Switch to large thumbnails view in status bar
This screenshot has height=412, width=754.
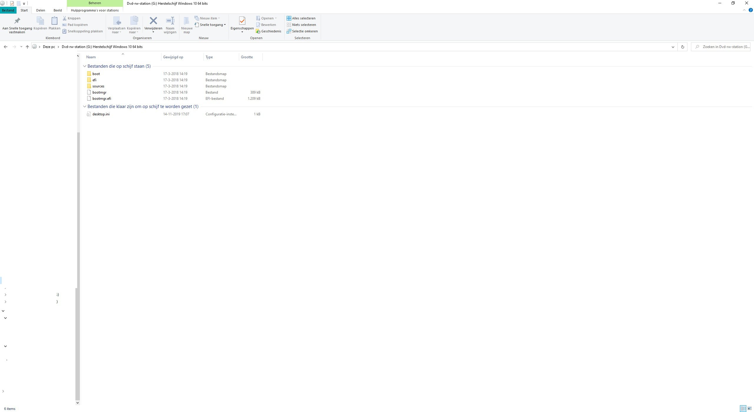pyautogui.click(x=750, y=408)
